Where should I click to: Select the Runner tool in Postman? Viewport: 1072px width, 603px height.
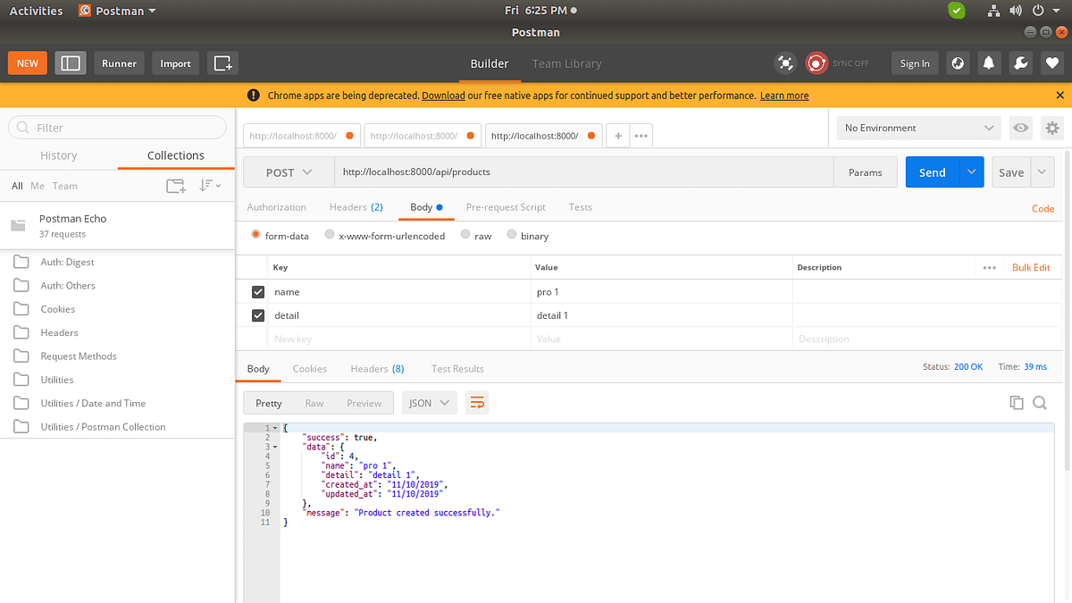pos(119,63)
